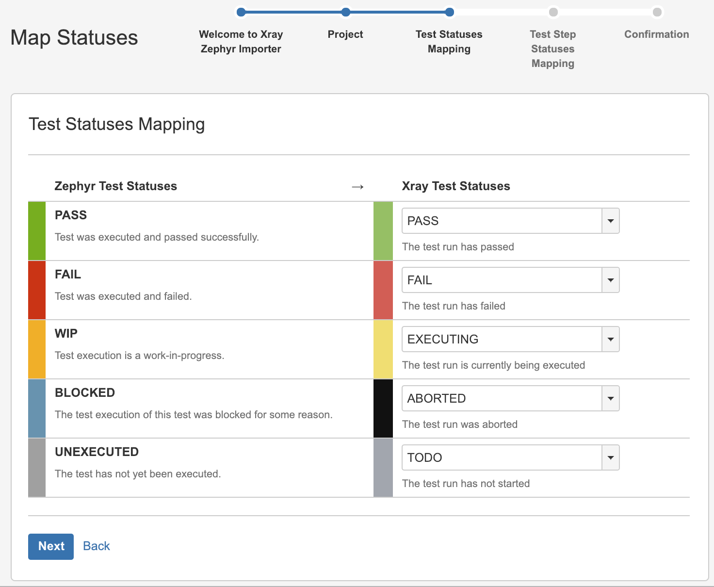Viewport: 714px width, 587px height.
Task: Click the Zephyr Test Statuses column header
Action: tap(116, 186)
